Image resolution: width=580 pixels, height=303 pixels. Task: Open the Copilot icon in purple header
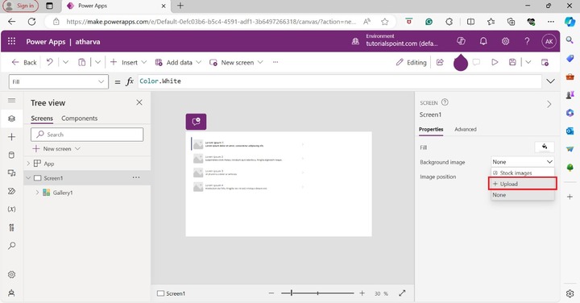point(461,41)
